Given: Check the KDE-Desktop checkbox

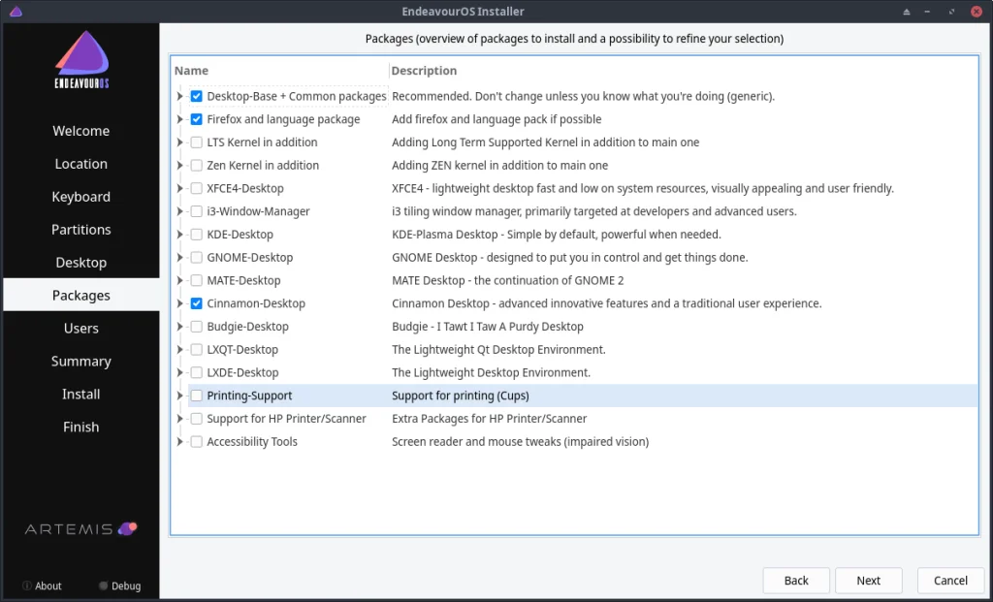Looking at the screenshot, I should [x=196, y=235].
